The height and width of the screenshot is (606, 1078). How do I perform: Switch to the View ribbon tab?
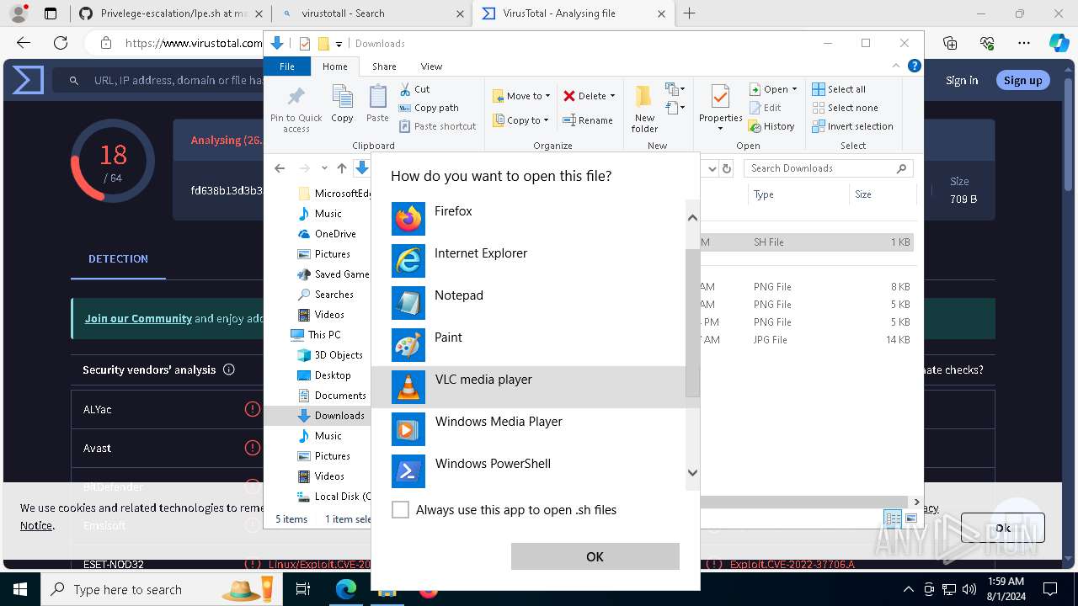click(431, 66)
